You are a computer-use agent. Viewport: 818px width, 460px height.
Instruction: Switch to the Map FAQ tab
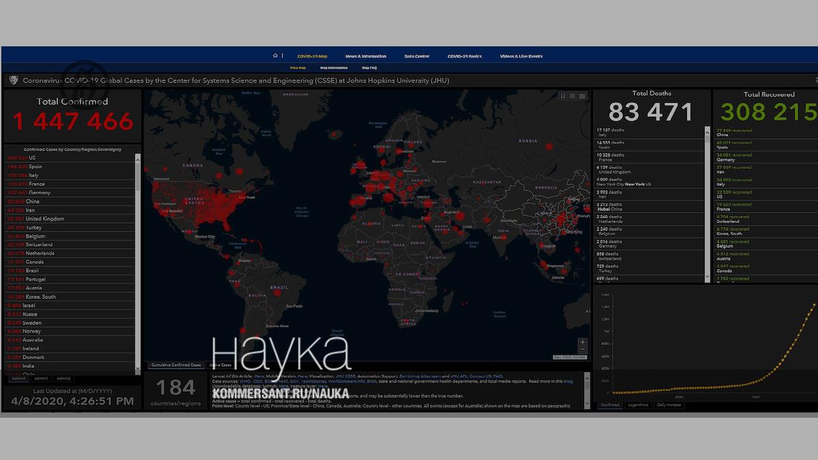pos(369,67)
